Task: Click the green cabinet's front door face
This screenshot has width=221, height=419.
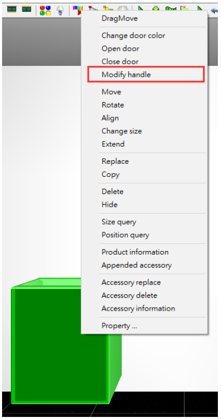Action: (x=60, y=345)
